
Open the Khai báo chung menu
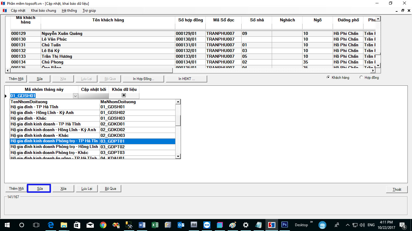point(43,11)
